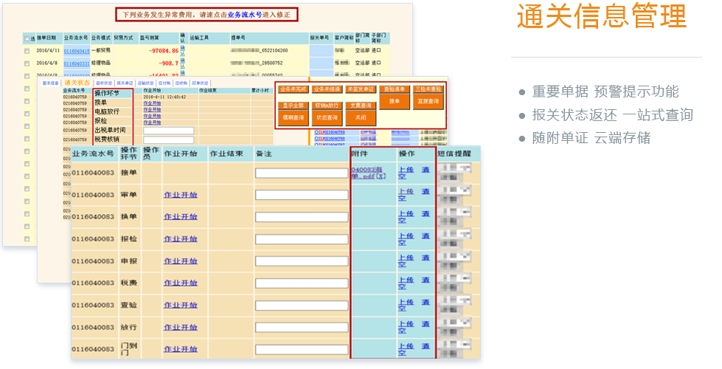Focus the 备注 field in 申报 row
This screenshot has width=722, height=369.
coord(302,261)
